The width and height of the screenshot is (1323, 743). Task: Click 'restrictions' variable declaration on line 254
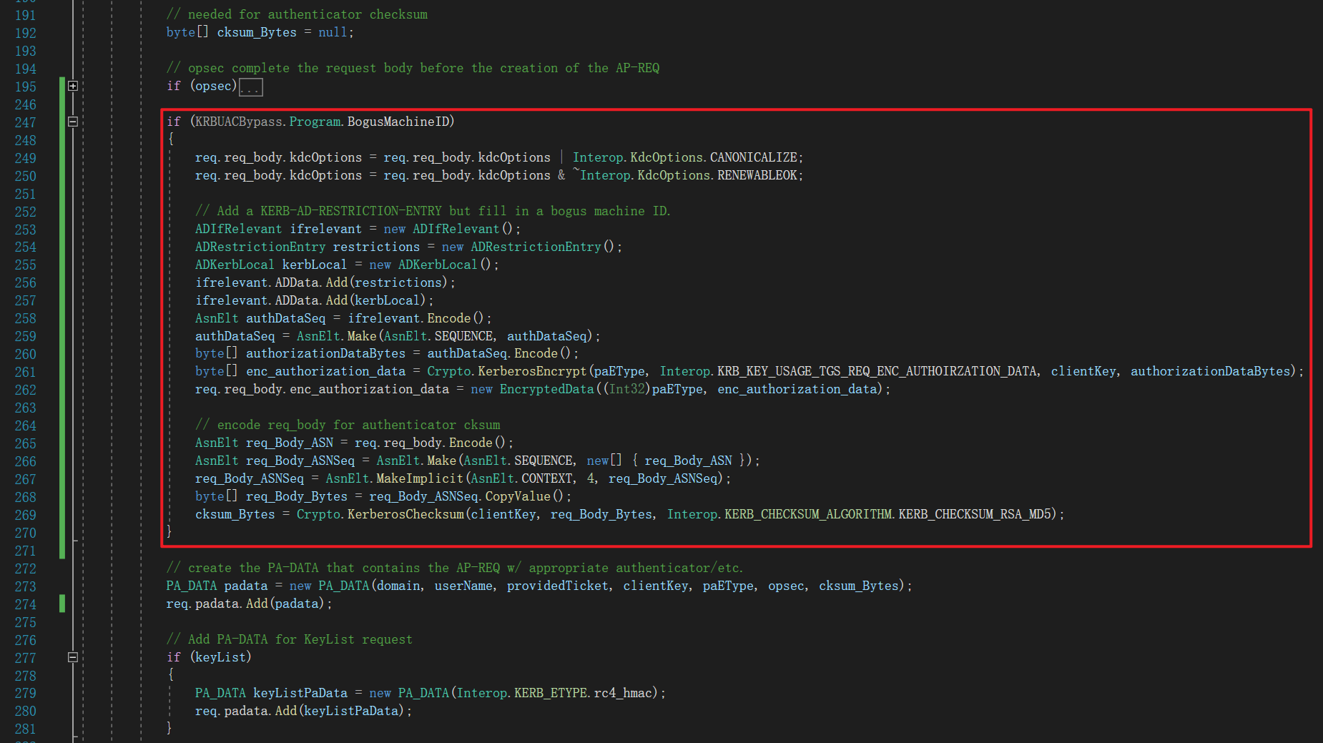click(376, 247)
